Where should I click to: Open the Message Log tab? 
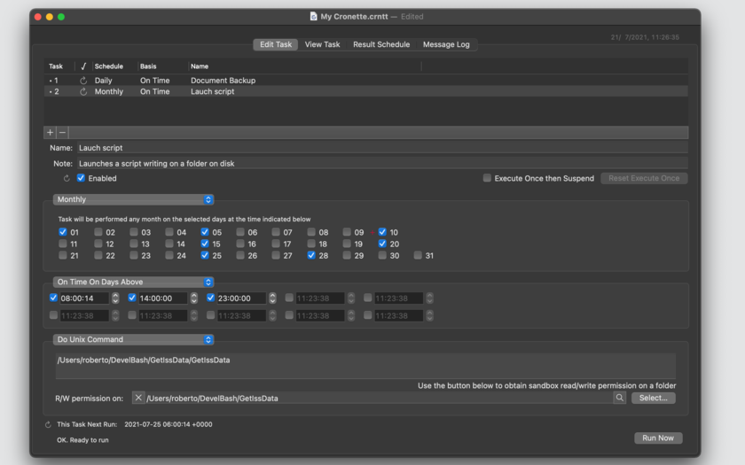[x=446, y=44]
